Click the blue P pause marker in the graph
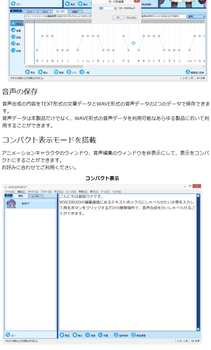 coord(133,43)
